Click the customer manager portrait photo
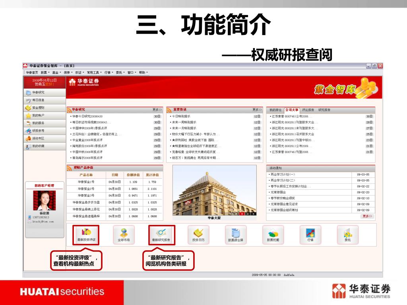The image size is (407, 305). tap(45, 201)
